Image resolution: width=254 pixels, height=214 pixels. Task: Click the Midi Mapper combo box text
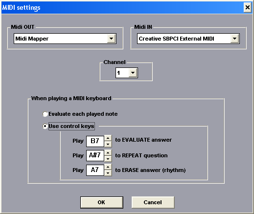(61, 39)
